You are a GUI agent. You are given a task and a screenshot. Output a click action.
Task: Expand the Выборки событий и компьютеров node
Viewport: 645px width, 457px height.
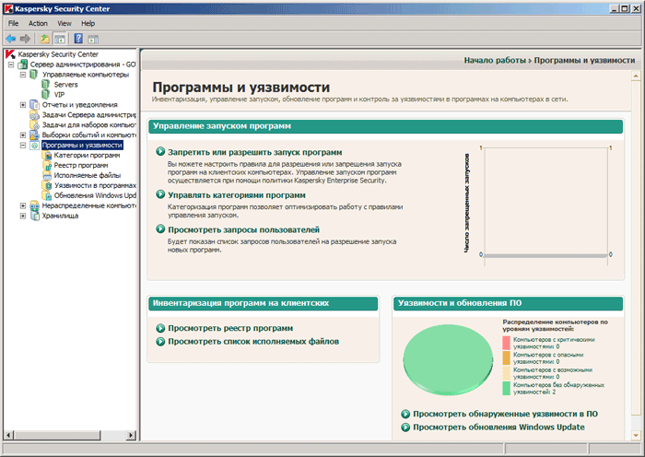23,135
